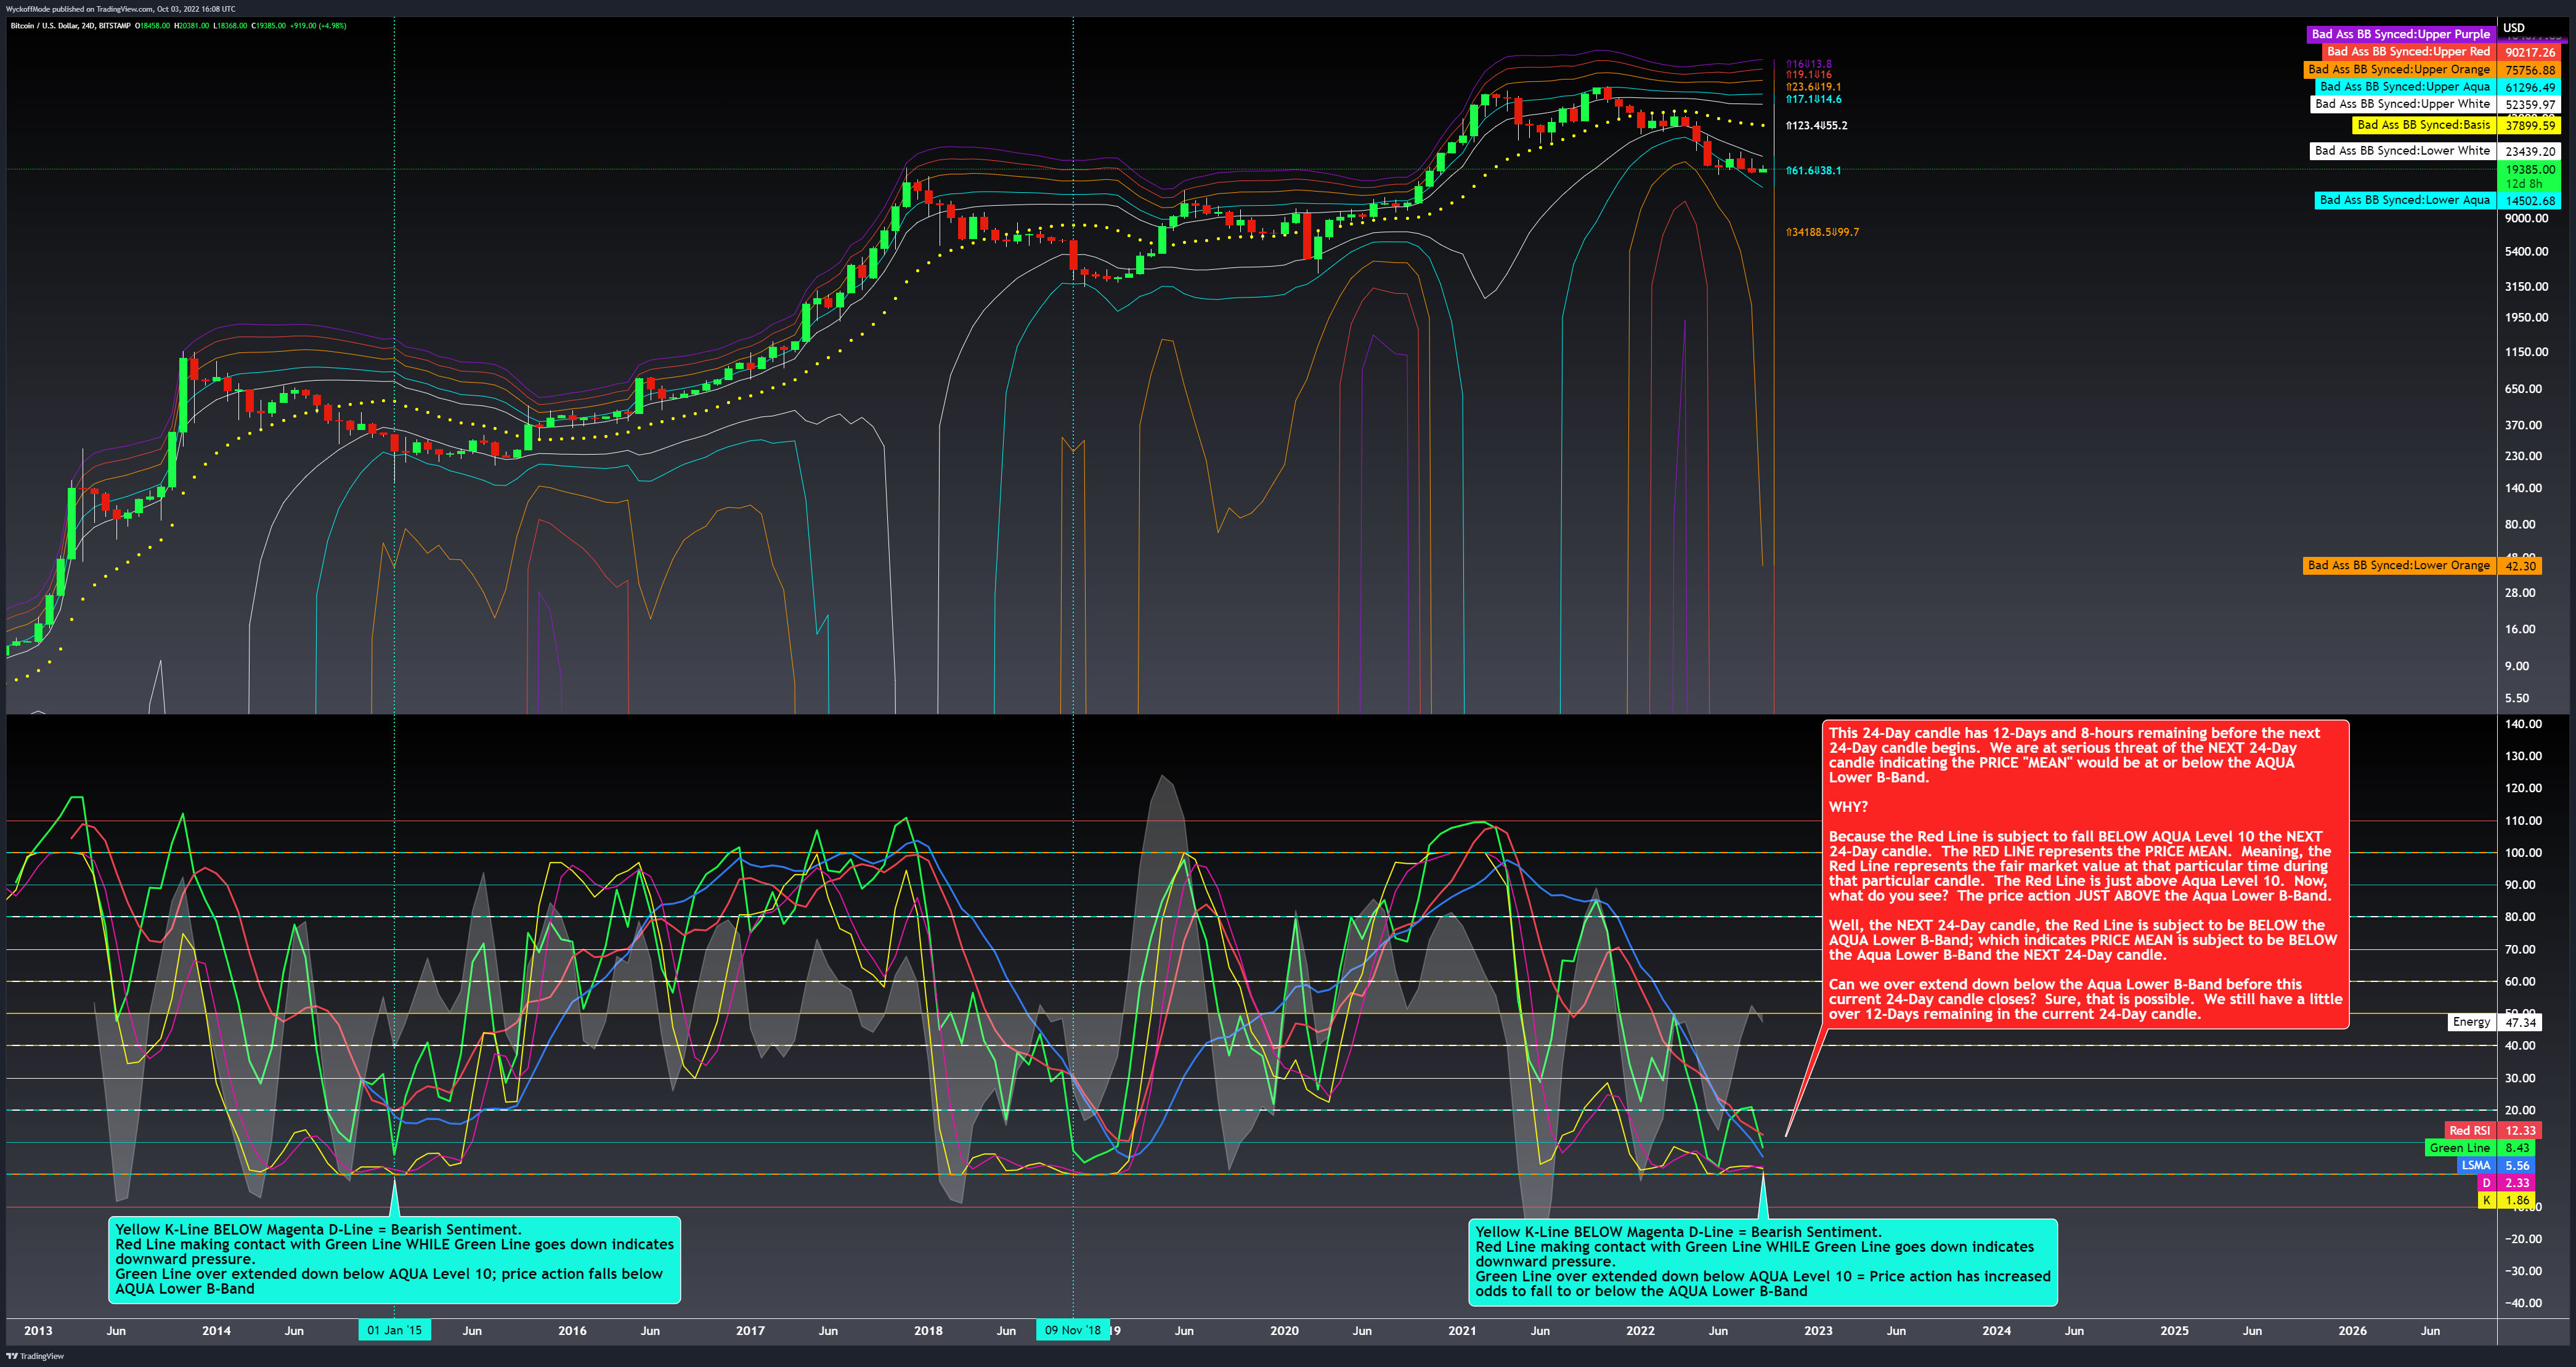Click the Energy indicator label
Image resolution: width=2576 pixels, height=1367 pixels.
click(2471, 1022)
